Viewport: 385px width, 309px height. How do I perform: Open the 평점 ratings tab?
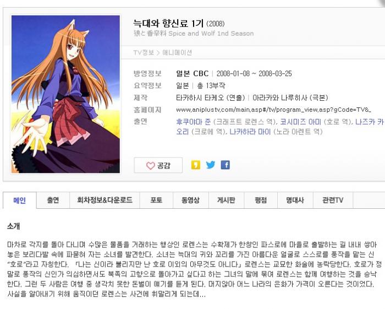[x=261, y=200]
